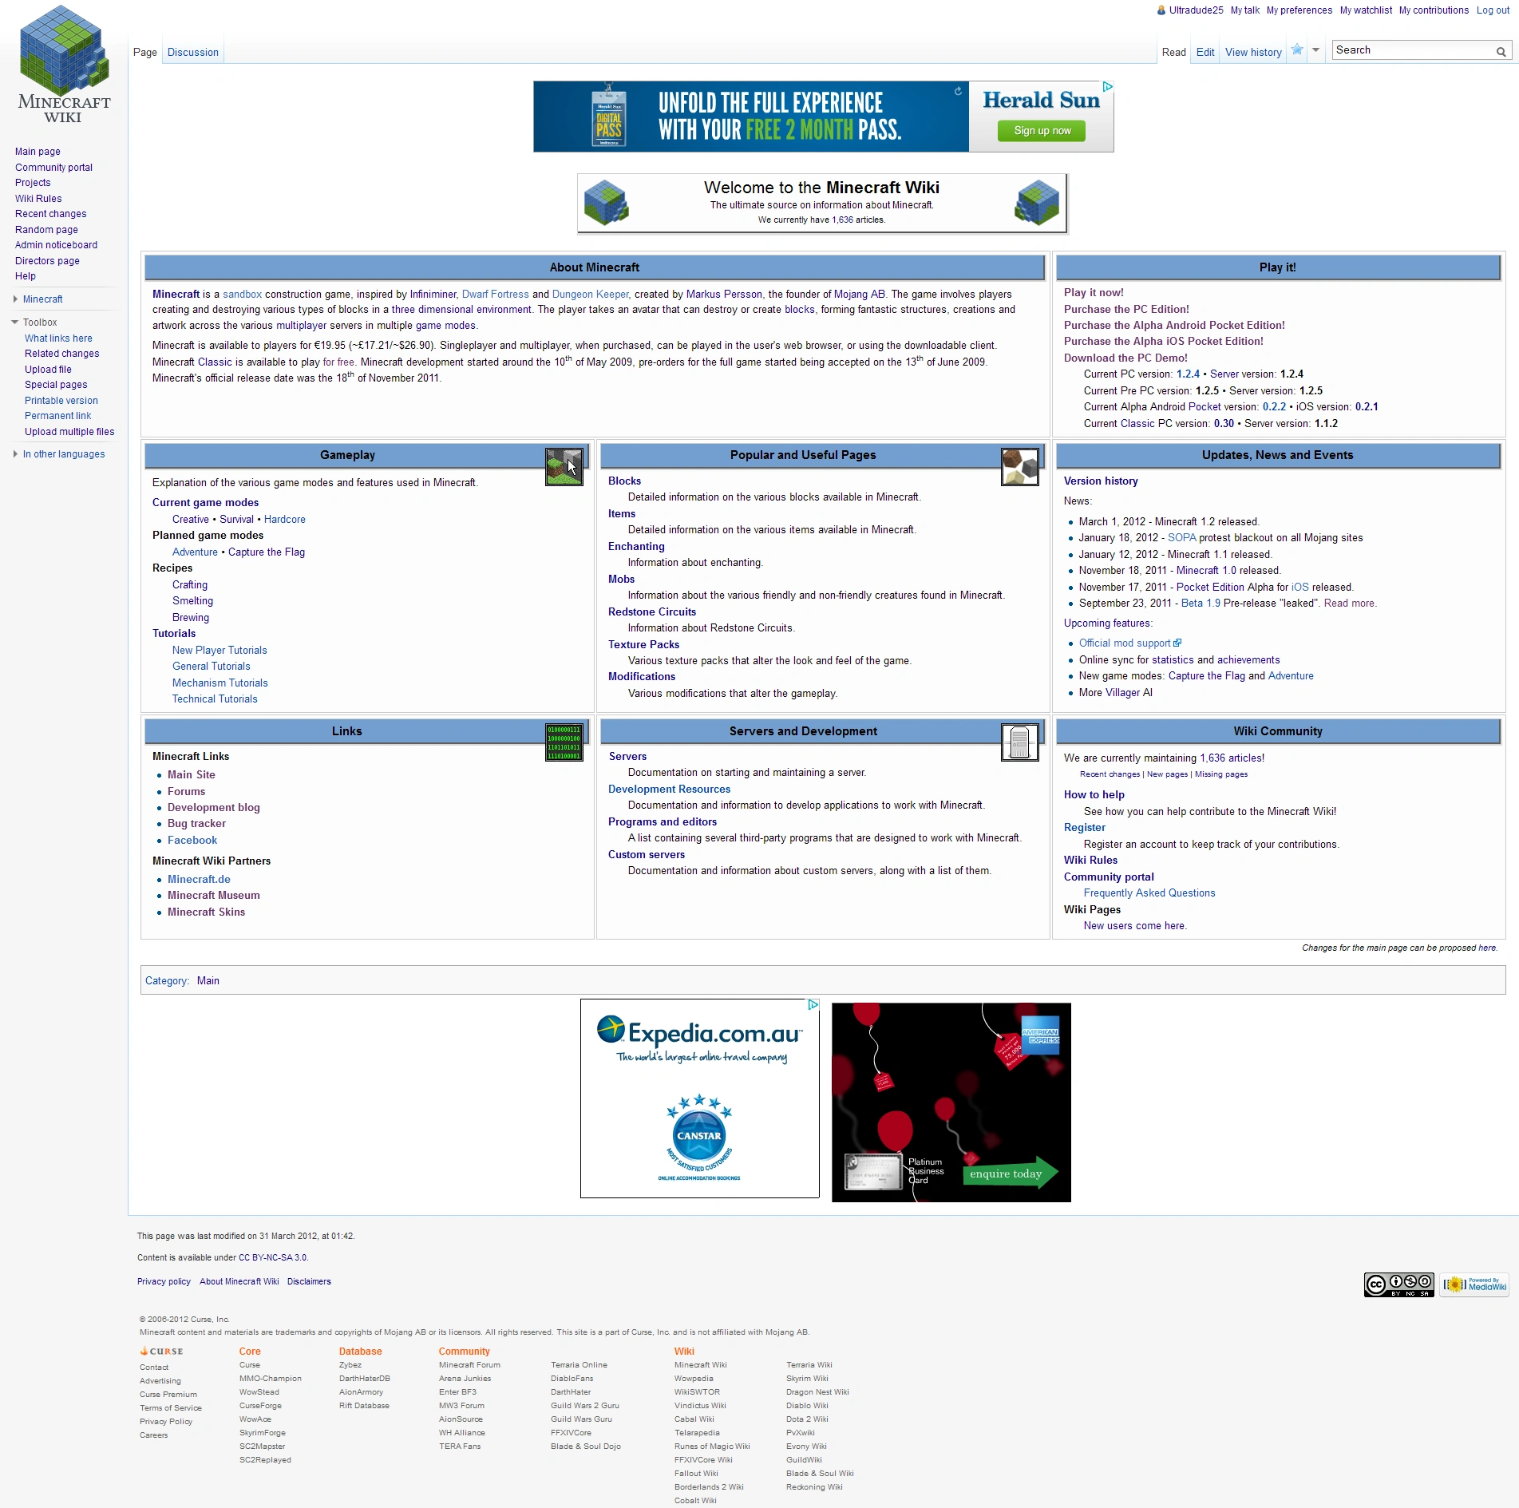Click the 1,636 articles count in welcome banner

(842, 220)
